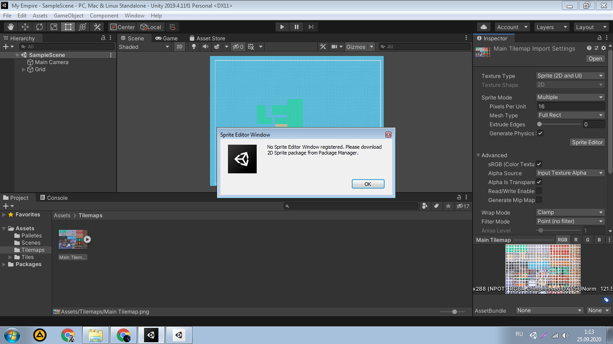
Task: Toggle scene grid visibility icon
Action: [x=251, y=47]
